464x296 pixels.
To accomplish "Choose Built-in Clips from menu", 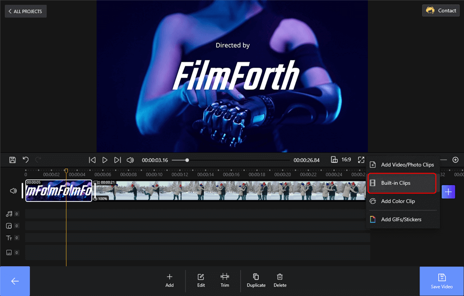I will click(x=402, y=183).
